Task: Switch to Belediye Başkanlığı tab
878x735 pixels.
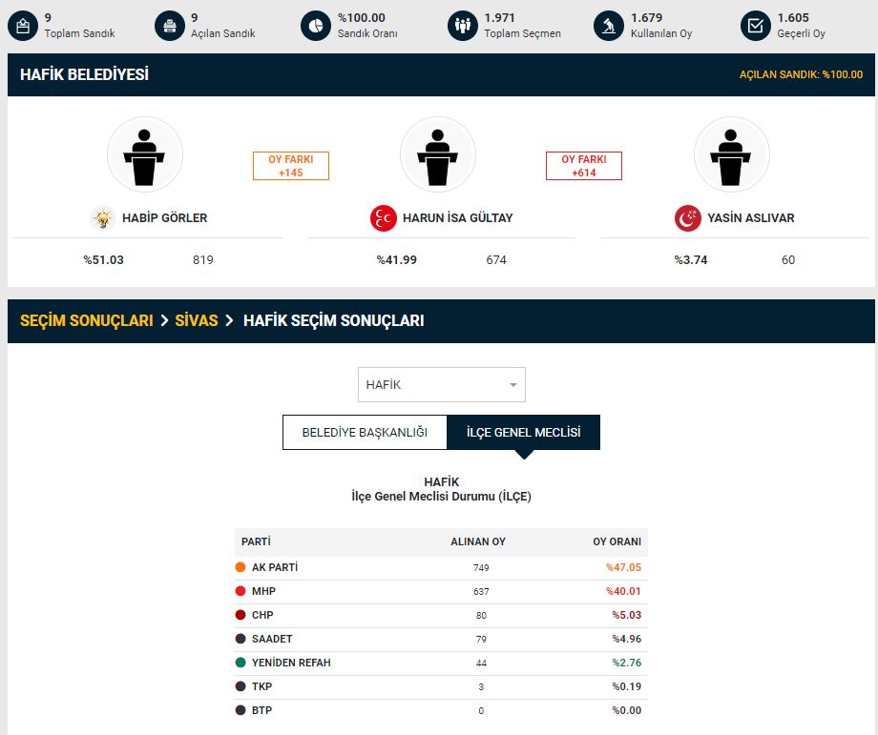Action: click(x=365, y=432)
